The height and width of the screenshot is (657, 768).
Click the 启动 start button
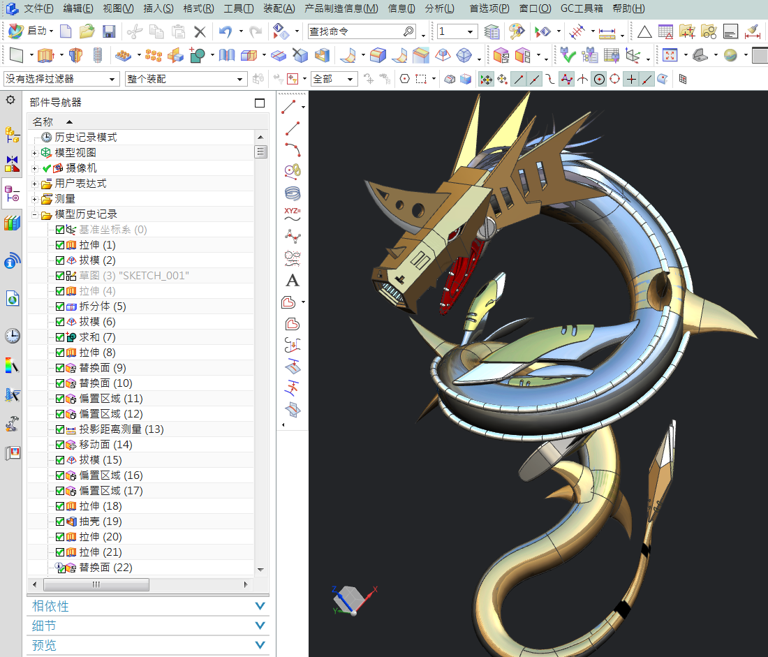[x=31, y=31]
